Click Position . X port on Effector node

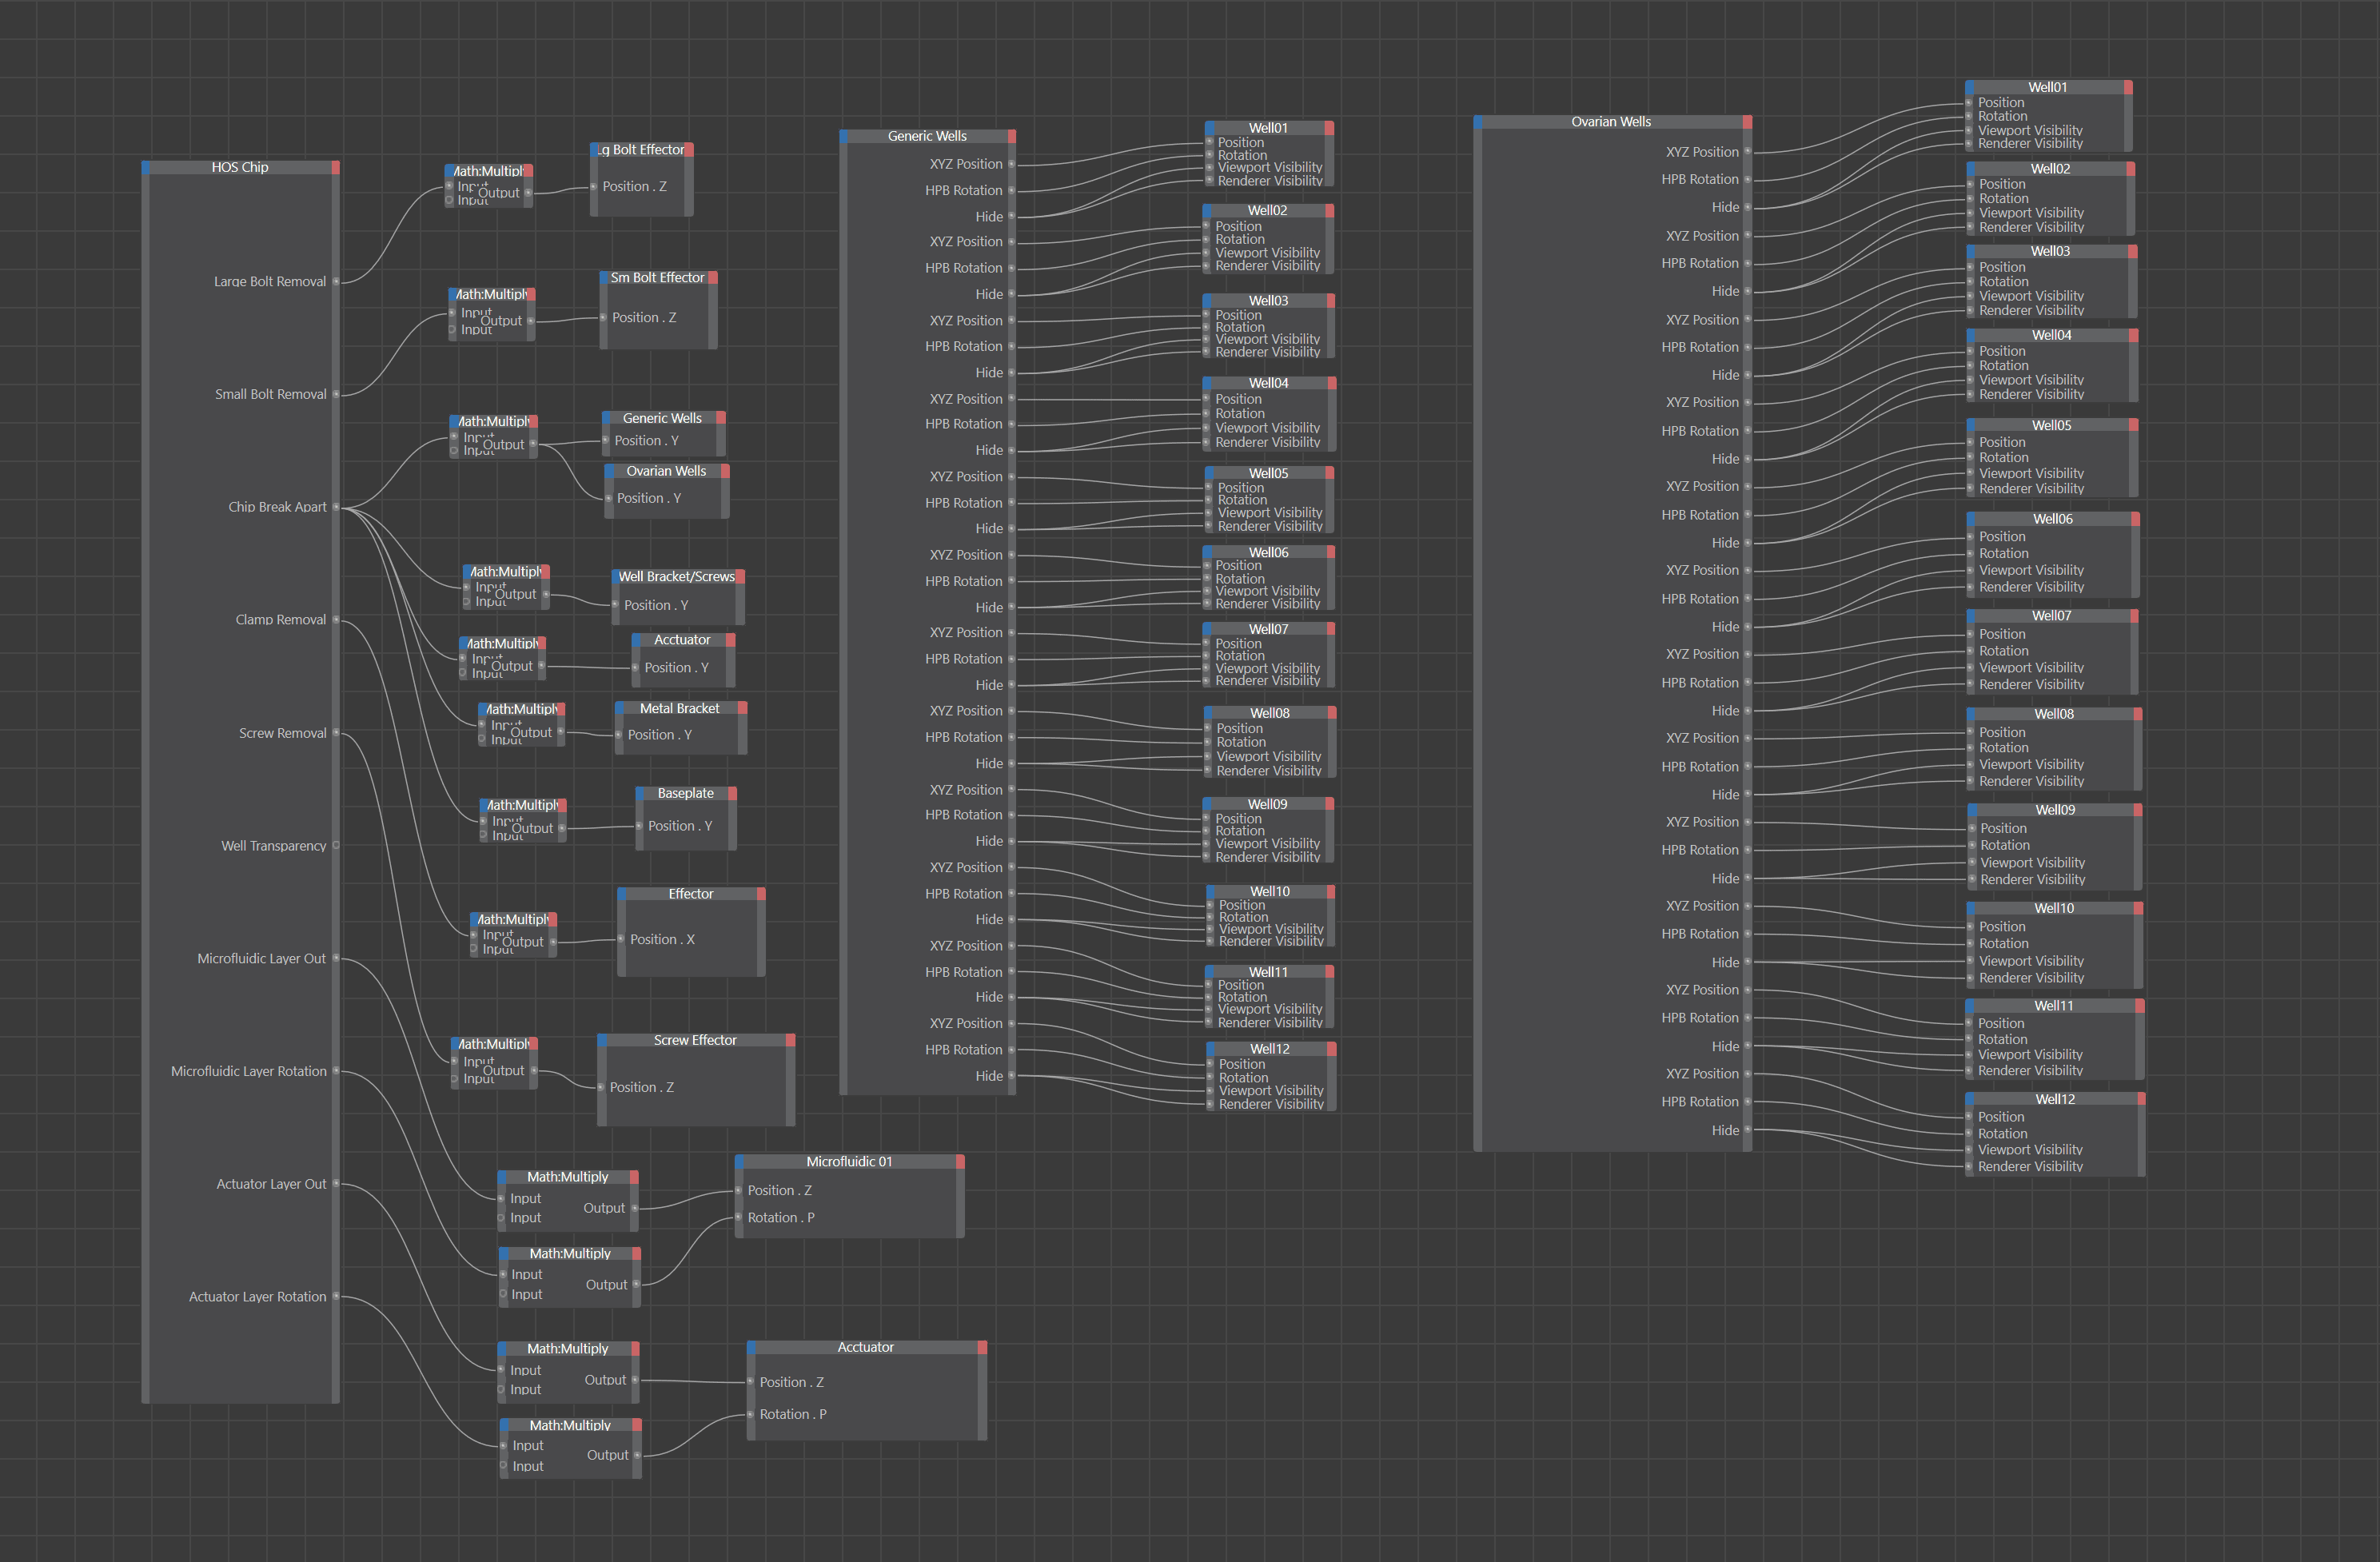tap(622, 940)
